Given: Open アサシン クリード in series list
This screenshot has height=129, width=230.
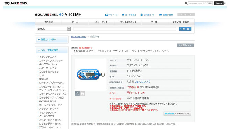Looking at the screenshot, I should click(49, 109).
